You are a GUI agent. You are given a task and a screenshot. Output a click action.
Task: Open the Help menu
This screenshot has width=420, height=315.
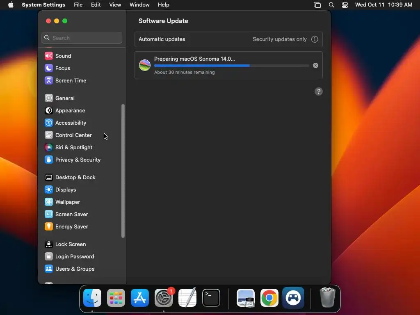163,5
